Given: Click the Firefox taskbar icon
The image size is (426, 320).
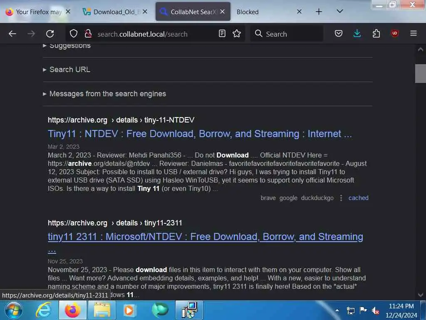Looking at the screenshot, I should [x=72, y=310].
